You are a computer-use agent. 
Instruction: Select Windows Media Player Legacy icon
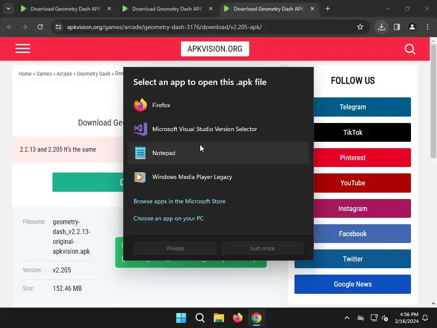[140, 177]
